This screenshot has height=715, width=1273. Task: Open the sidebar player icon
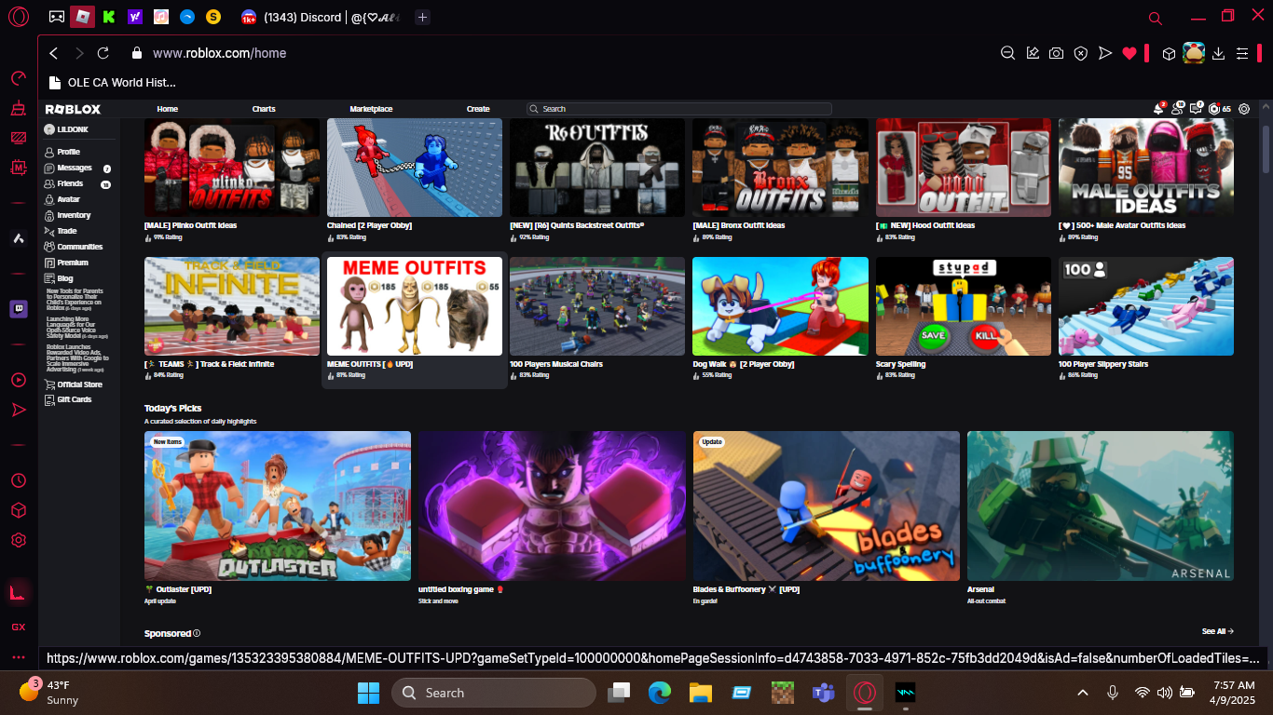pyautogui.click(x=19, y=380)
